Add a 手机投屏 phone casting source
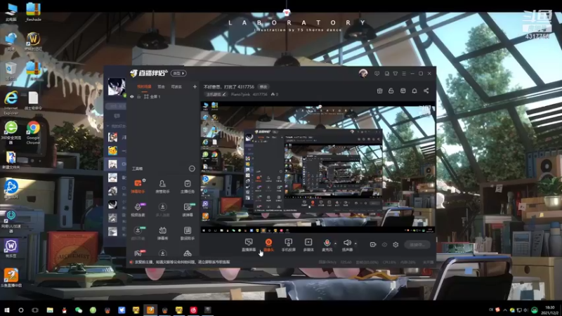The width and height of the screenshot is (562, 316). [288, 244]
